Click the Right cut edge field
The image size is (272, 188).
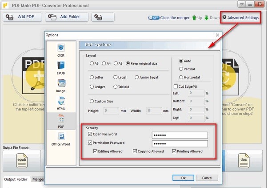[x=196, y=110]
